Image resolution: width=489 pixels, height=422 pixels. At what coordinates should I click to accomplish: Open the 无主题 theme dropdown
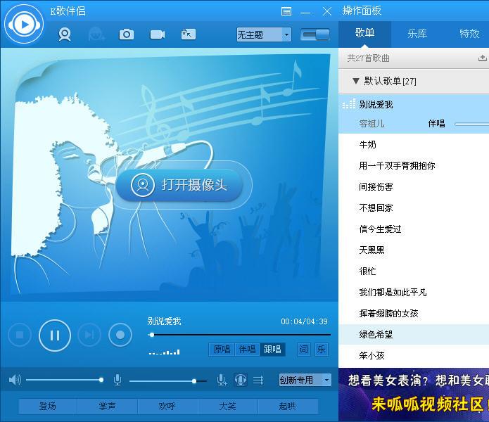point(264,34)
